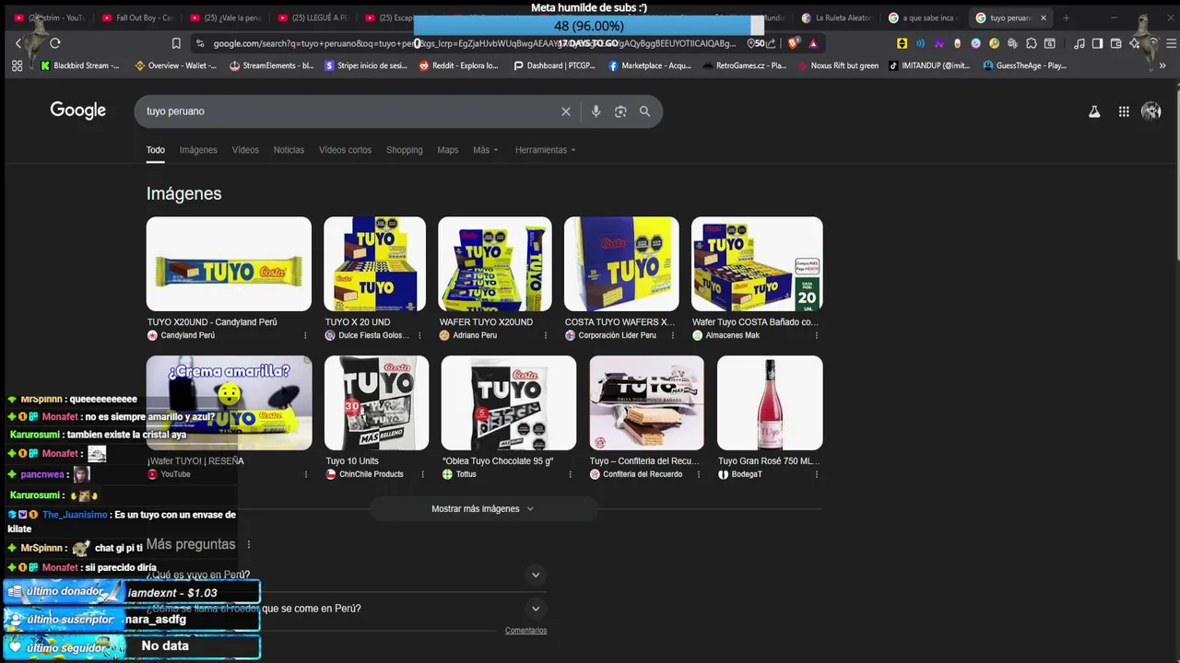Open options for ChinChile Products image result
Viewport: 1180px width, 663px height.
[422, 474]
